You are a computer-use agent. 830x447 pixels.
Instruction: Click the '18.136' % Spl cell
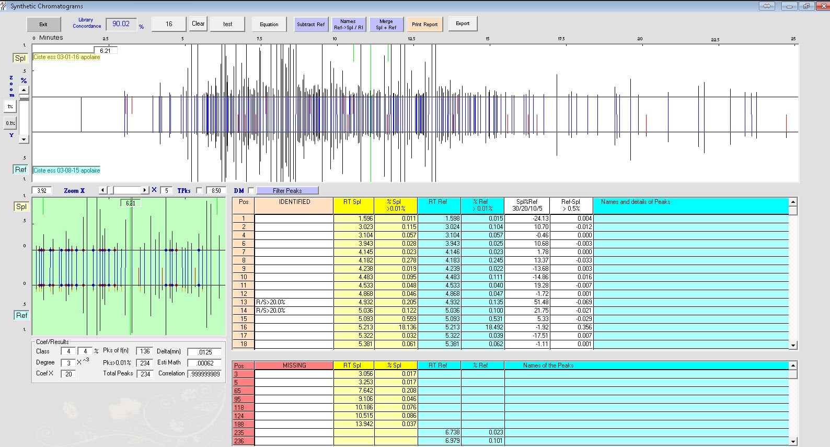pos(396,327)
